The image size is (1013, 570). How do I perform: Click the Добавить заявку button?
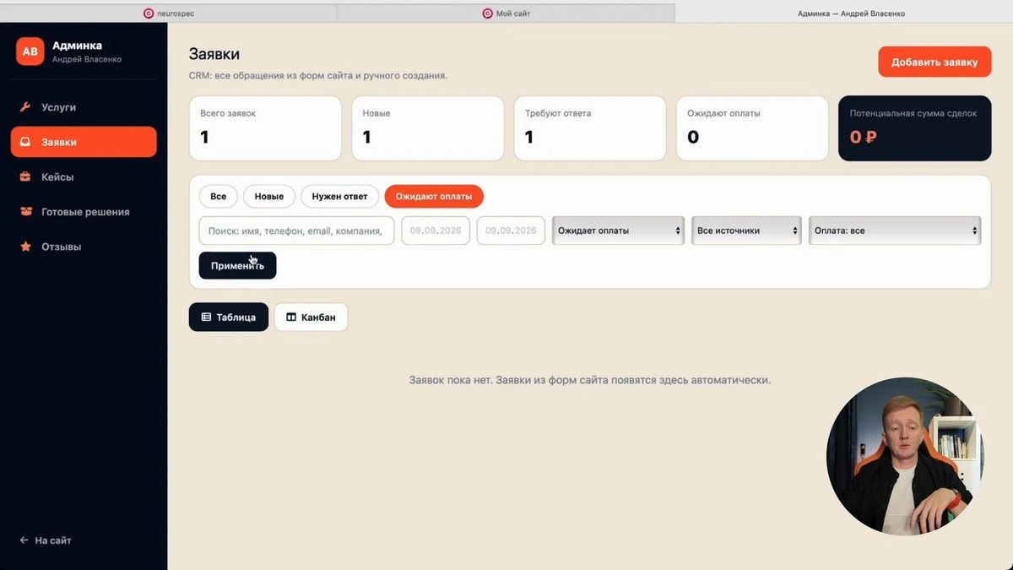(x=934, y=62)
